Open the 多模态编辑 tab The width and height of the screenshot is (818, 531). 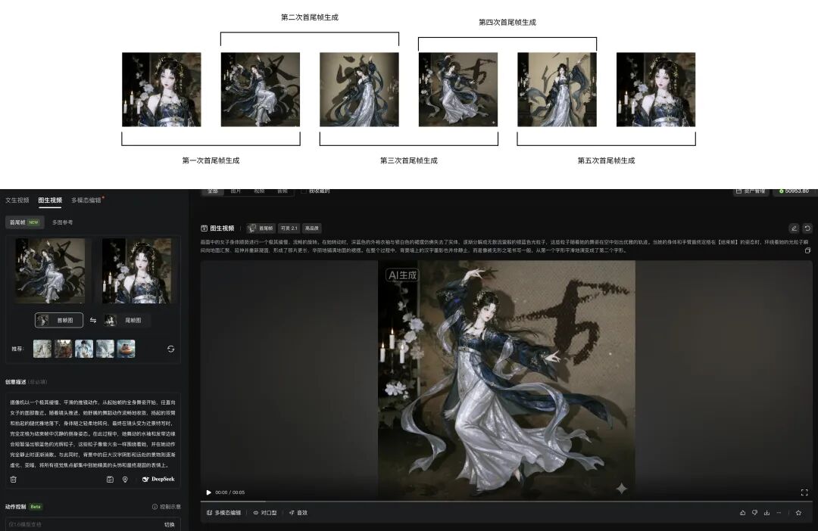86,200
